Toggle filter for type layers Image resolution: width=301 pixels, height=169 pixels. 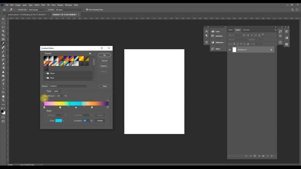tap(252, 35)
